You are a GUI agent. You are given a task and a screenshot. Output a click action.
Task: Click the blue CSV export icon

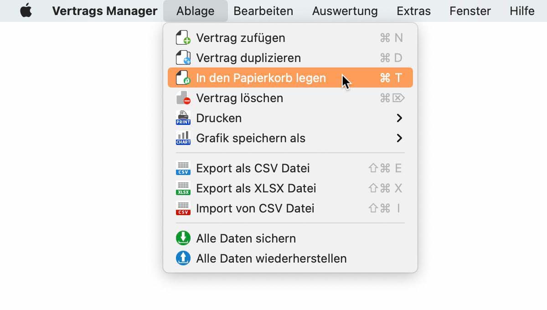point(183,168)
